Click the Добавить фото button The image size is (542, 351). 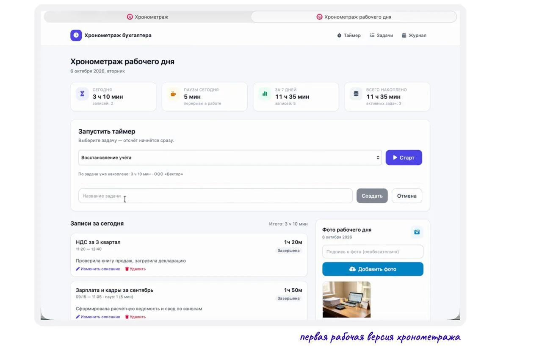[373, 269]
